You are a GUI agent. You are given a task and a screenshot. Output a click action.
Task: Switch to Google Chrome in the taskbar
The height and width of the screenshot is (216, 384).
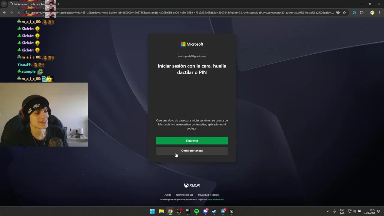170,211
